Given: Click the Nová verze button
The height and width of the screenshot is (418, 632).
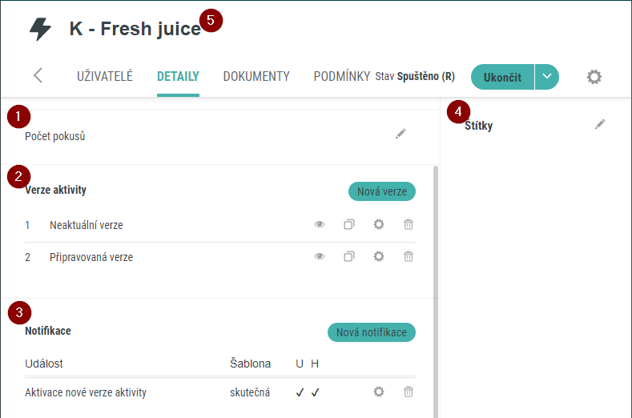Looking at the screenshot, I should pyautogui.click(x=382, y=191).
